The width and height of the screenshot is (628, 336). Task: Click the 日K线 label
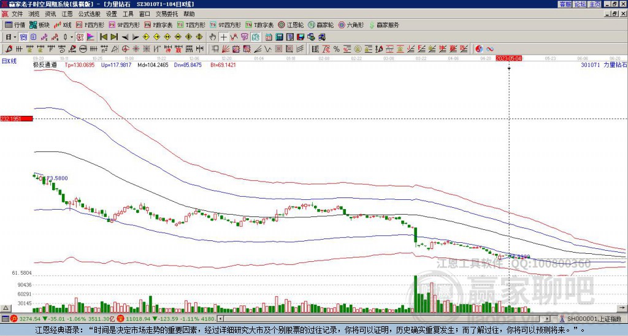pos(9,61)
